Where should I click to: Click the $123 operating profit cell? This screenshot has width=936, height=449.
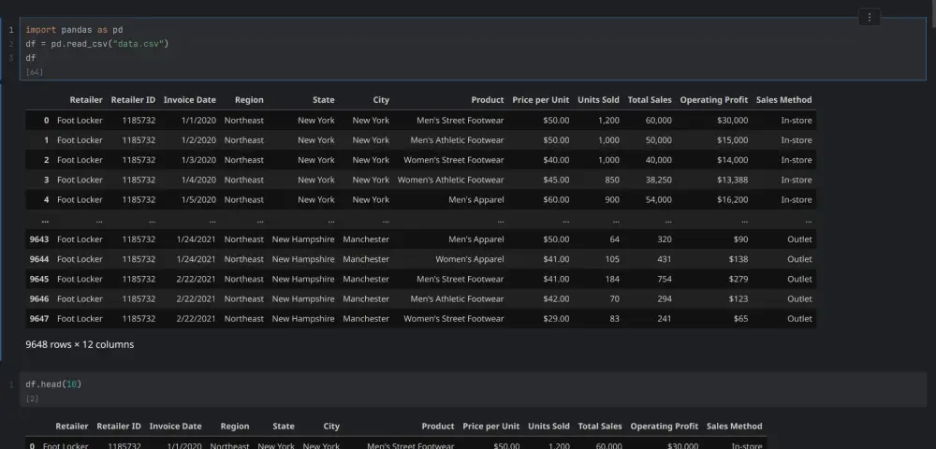pos(739,298)
